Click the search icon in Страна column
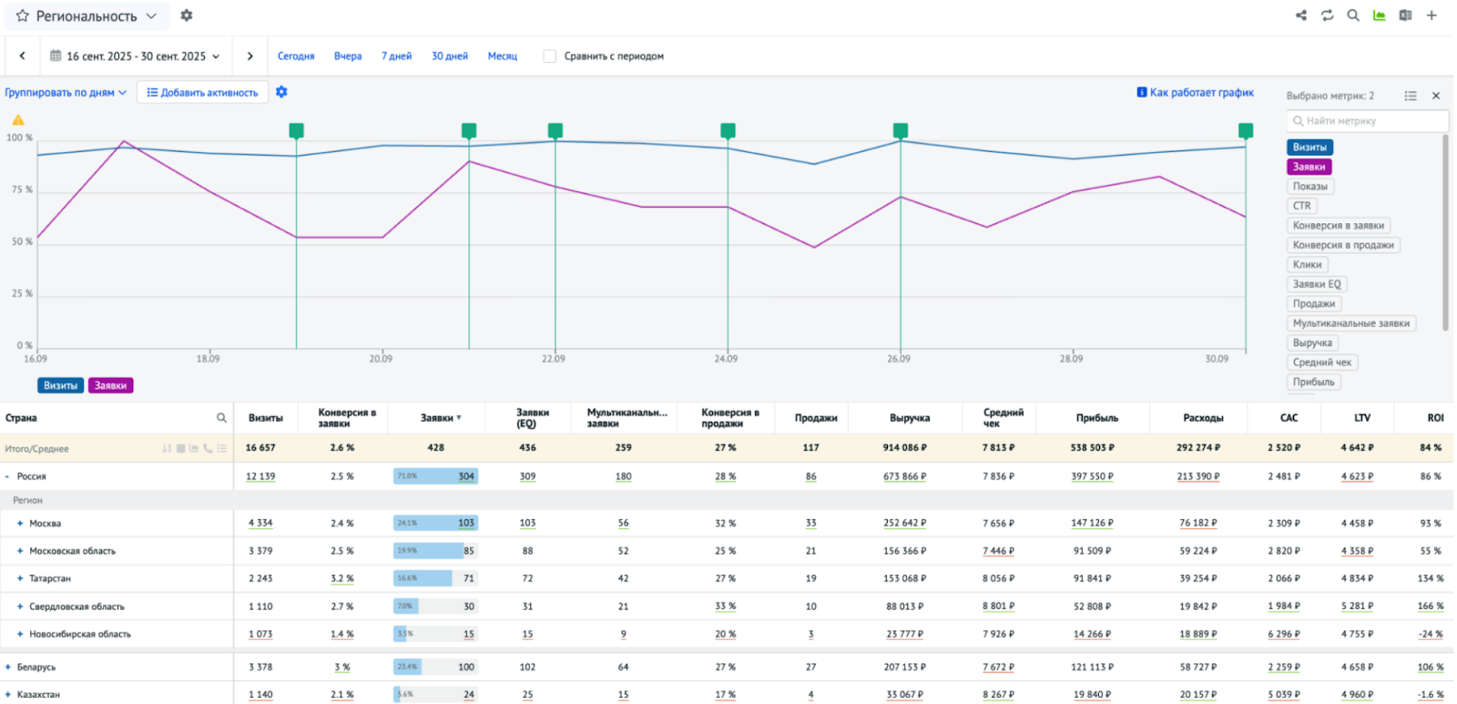Screen dimensions: 1457x704 (221, 418)
